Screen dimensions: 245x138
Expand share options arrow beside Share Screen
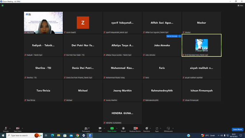117,128
